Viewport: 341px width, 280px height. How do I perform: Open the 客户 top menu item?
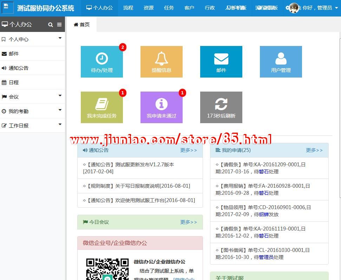[x=189, y=8]
